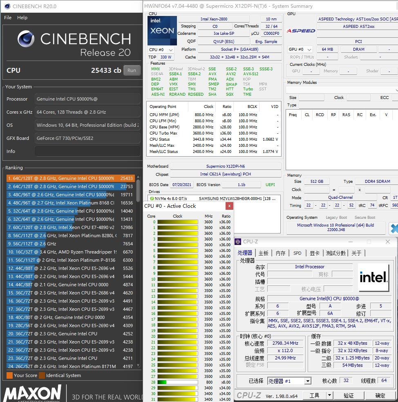Click the 512 GB memory size field
This screenshot has width=398, height=402.
(317, 181)
